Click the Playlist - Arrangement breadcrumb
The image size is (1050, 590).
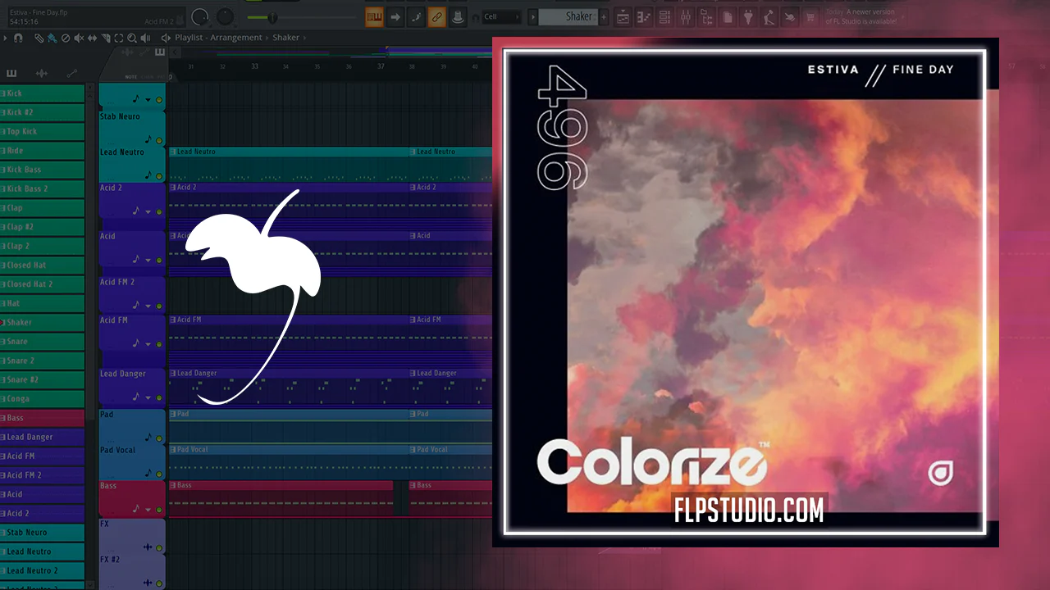click(218, 38)
